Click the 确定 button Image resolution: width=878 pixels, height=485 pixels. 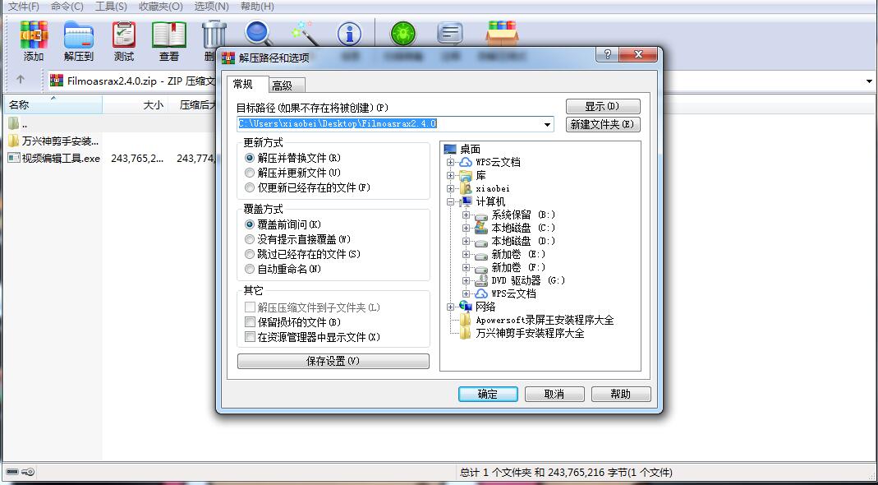coord(488,394)
